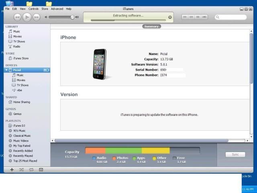Cancel the Extracting software operation
The width and height of the screenshot is (257, 193).
[x=170, y=17]
